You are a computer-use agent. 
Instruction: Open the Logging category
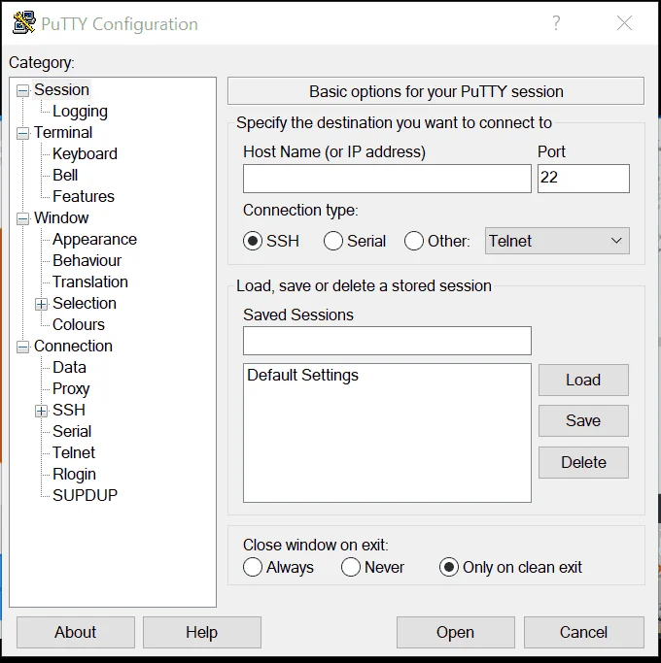point(80,112)
